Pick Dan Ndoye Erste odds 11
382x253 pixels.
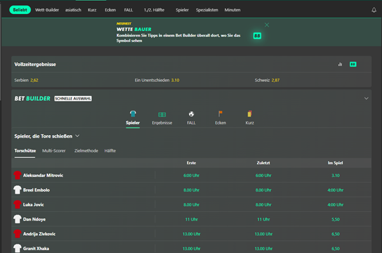tap(191, 219)
